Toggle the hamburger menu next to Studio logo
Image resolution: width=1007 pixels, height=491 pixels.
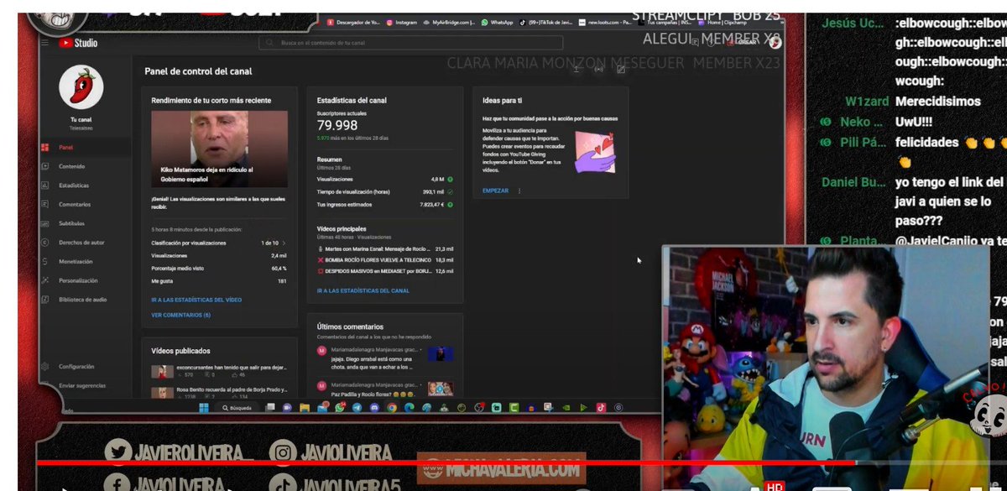coord(44,43)
